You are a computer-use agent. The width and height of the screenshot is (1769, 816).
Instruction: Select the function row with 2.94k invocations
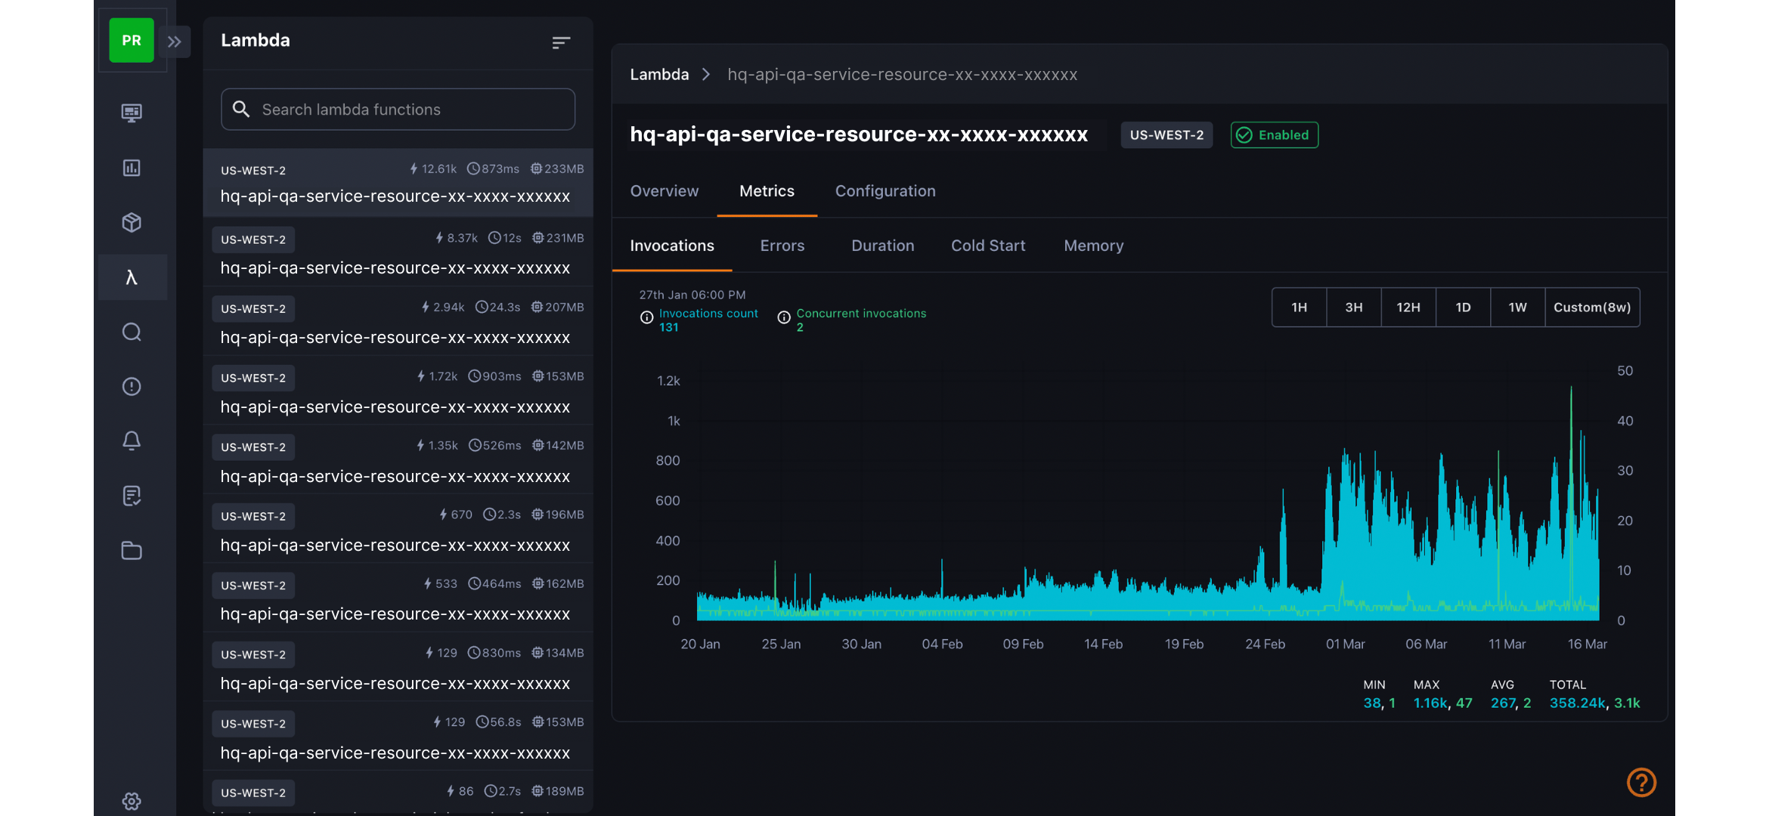(398, 322)
